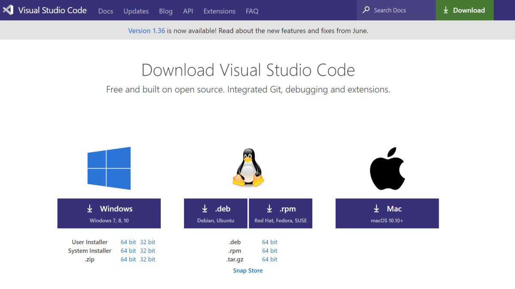Open the API nav link

pos(188,11)
